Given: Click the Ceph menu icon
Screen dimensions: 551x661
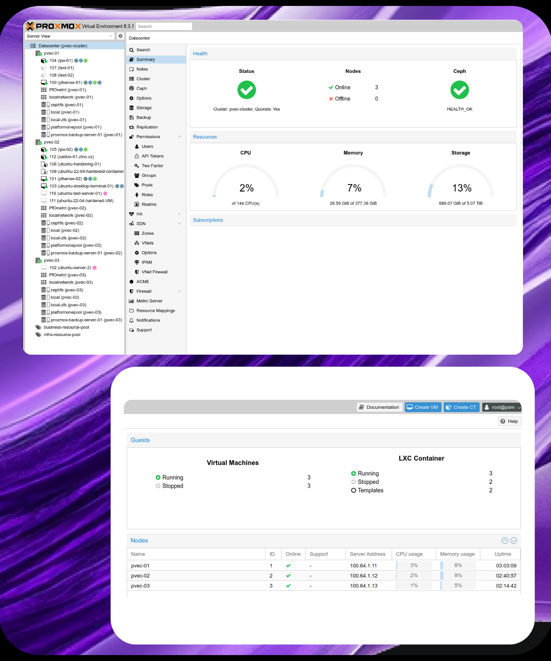Looking at the screenshot, I should tap(131, 89).
